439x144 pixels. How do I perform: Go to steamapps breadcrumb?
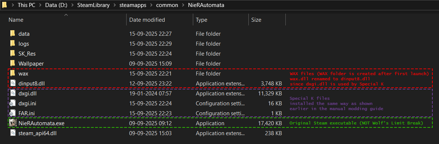tap(133, 5)
